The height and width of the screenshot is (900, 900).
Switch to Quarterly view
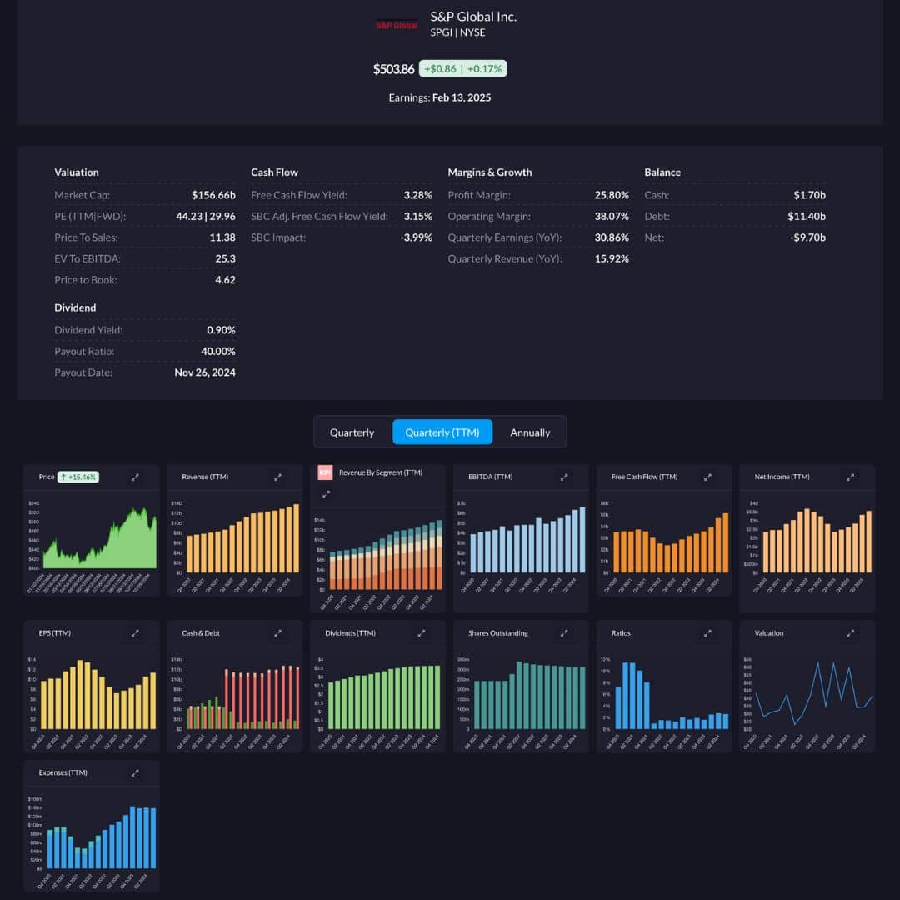tap(352, 432)
